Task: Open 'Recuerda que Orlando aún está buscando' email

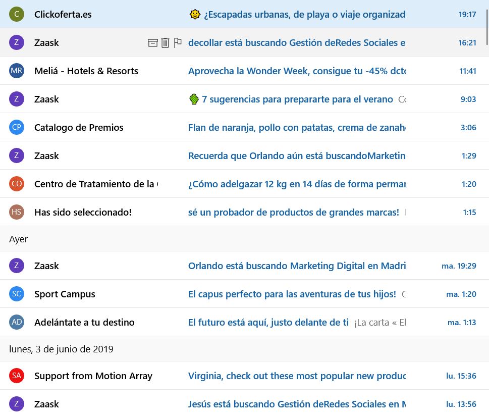Action: click(x=297, y=155)
